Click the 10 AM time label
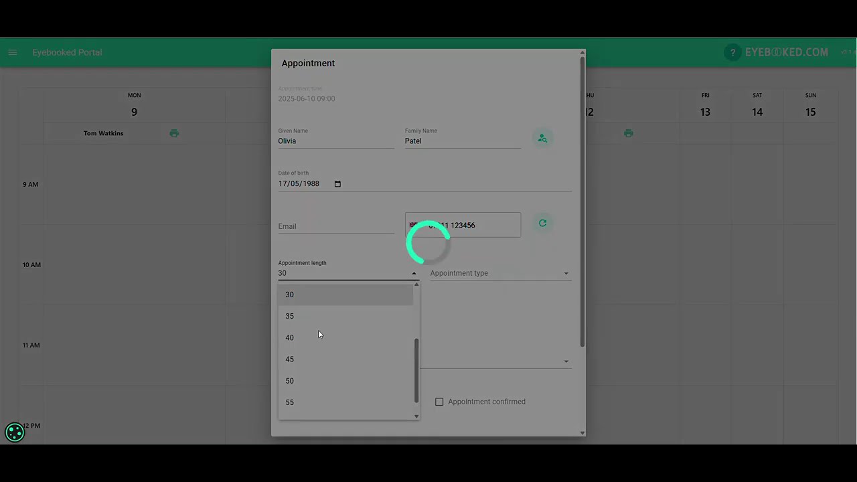The height and width of the screenshot is (482, 857). pos(31,265)
